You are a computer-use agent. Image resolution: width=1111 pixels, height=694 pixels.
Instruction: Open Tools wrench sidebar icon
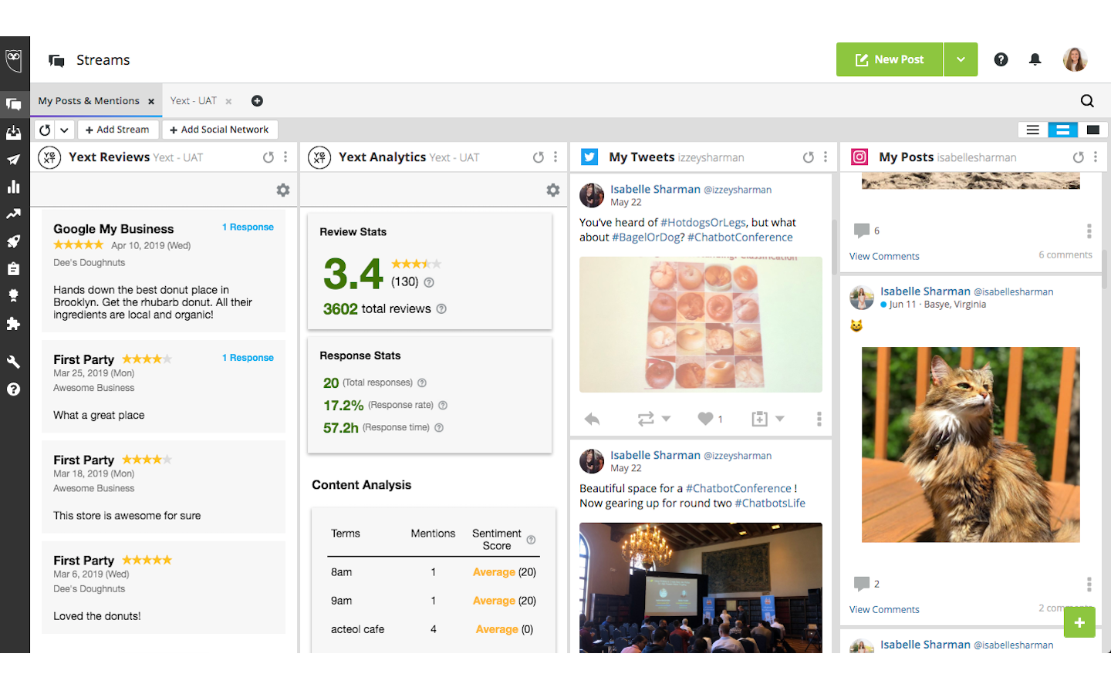click(x=14, y=362)
